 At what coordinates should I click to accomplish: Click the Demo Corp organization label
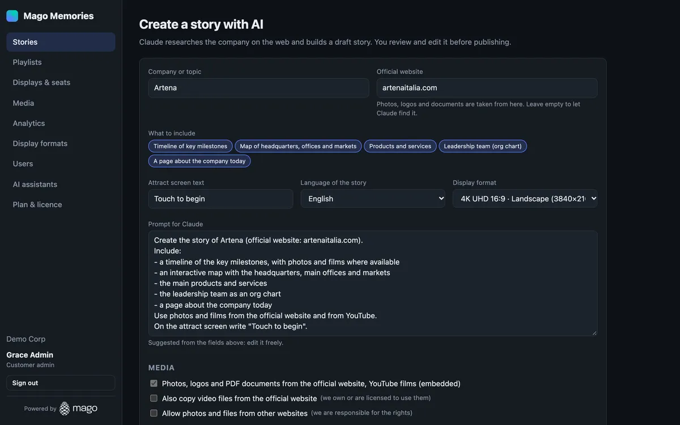pos(25,339)
